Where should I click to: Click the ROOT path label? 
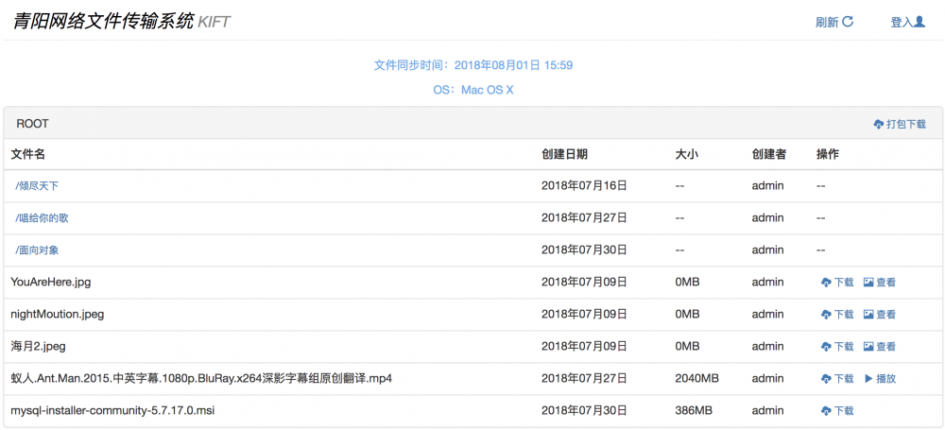[33, 124]
